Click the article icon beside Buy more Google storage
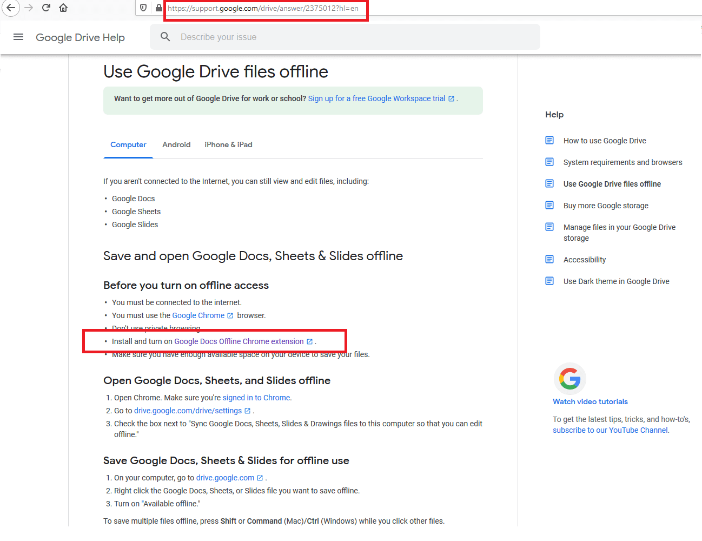This screenshot has height=541, width=702. pyautogui.click(x=549, y=205)
